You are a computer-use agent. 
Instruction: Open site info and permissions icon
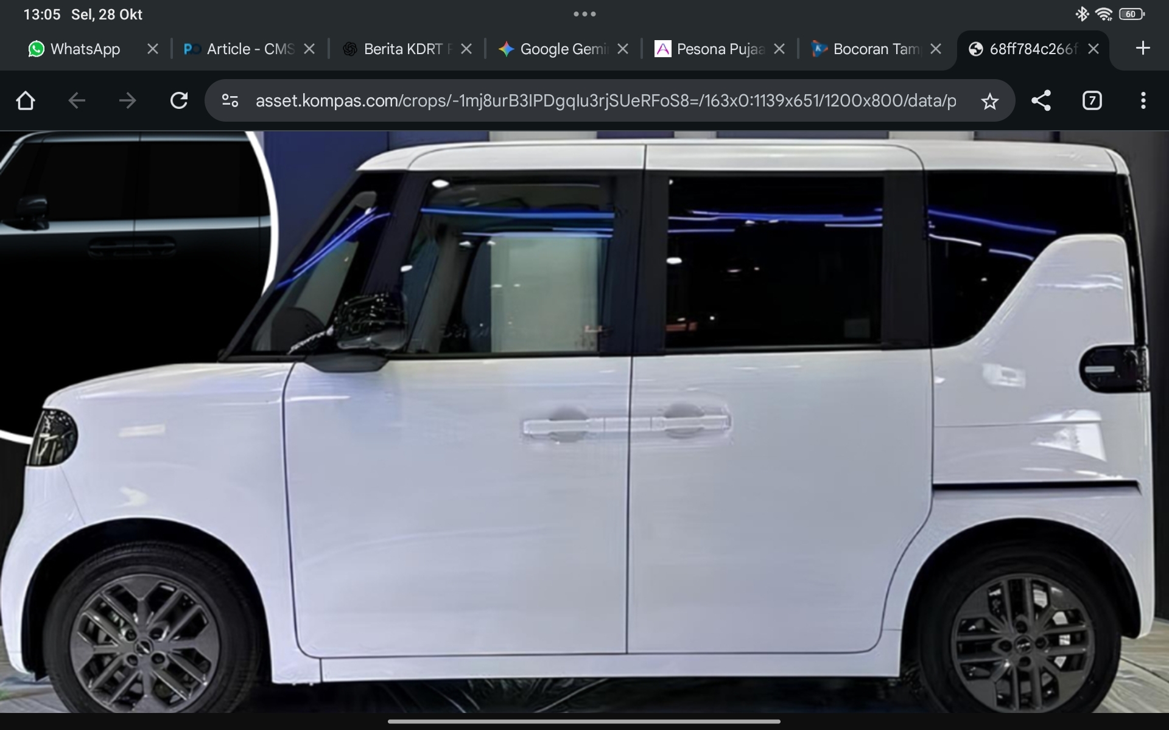(230, 100)
